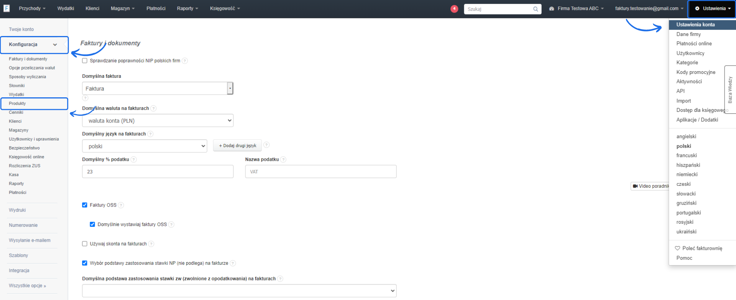Open Opcje przeliczania walut in sidebar
The height and width of the screenshot is (300, 736).
pyautogui.click(x=32, y=68)
